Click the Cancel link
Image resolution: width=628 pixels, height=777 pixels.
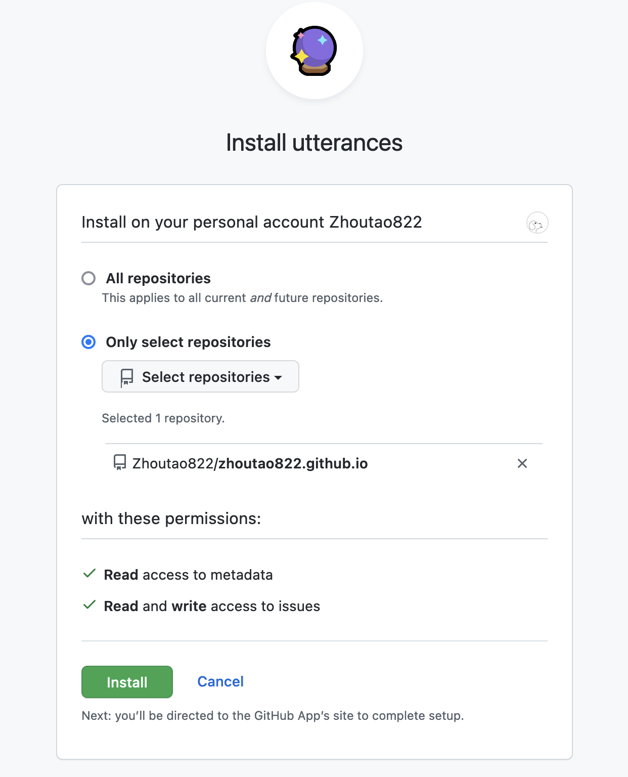pos(220,681)
